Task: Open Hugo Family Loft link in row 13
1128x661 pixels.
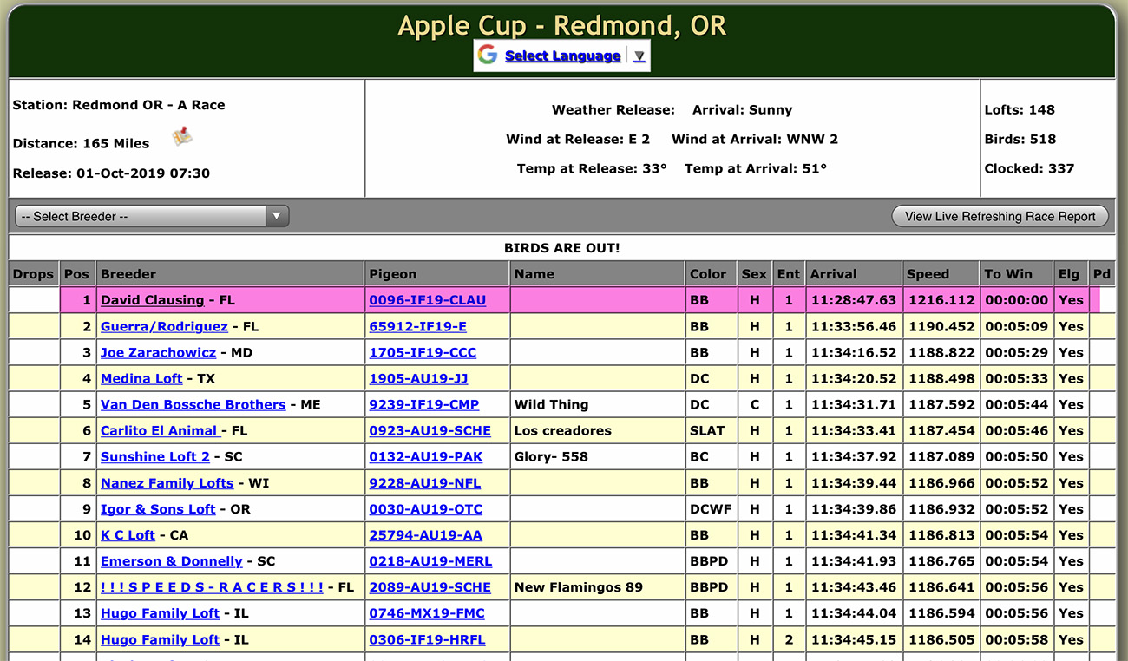Action: point(160,612)
